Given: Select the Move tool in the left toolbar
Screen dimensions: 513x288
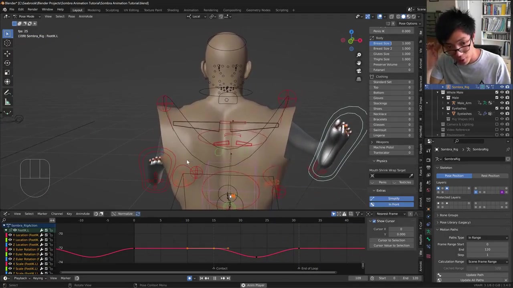Looking at the screenshot, I should (x=7, y=53).
